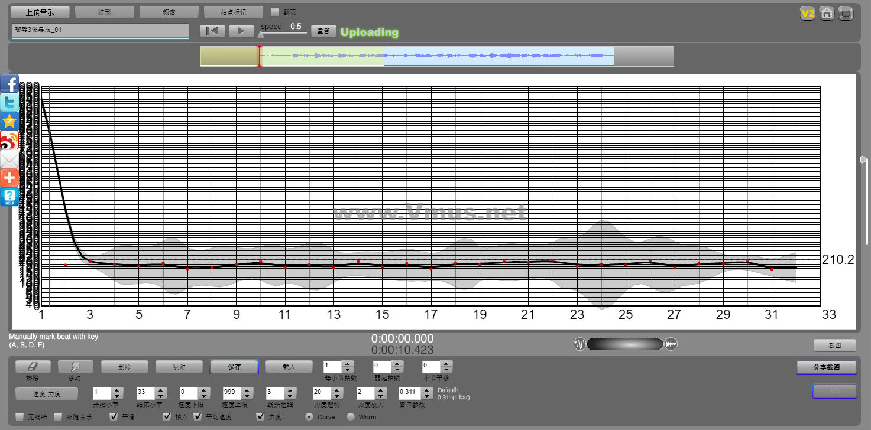Click the yellow V2 version icon
871x430 pixels.
pyautogui.click(x=807, y=14)
